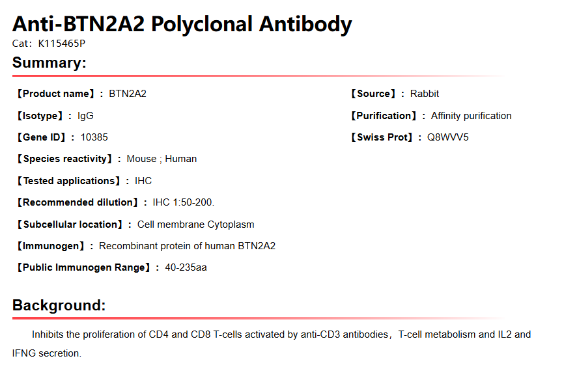Screen dimensions: 564x380
Task: Click the Affinity purification text
Action: click(x=471, y=116)
